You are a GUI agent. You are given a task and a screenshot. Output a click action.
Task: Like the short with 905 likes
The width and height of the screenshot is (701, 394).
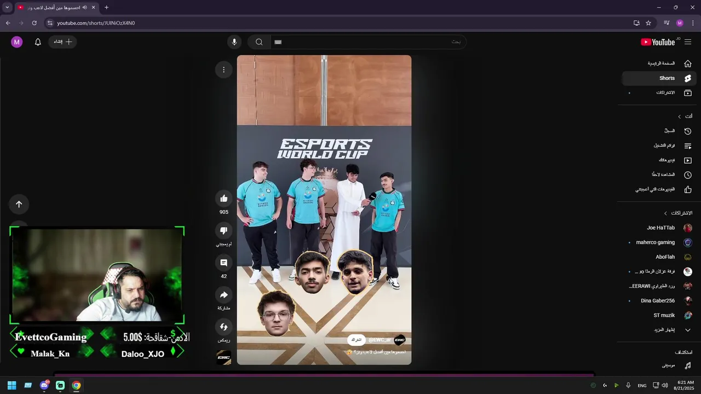pyautogui.click(x=223, y=199)
